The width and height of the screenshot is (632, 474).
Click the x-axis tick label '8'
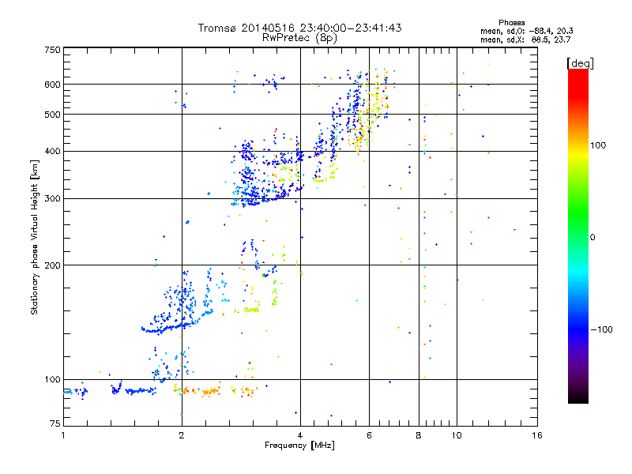(419, 435)
